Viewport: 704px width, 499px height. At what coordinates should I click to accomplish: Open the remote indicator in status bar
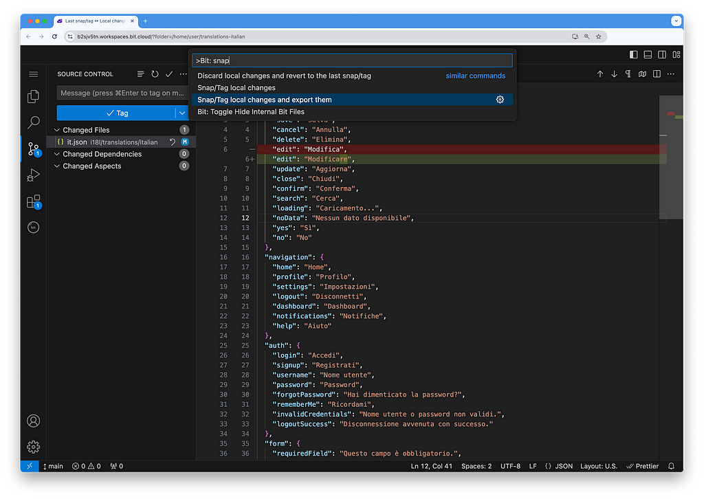tap(29, 466)
